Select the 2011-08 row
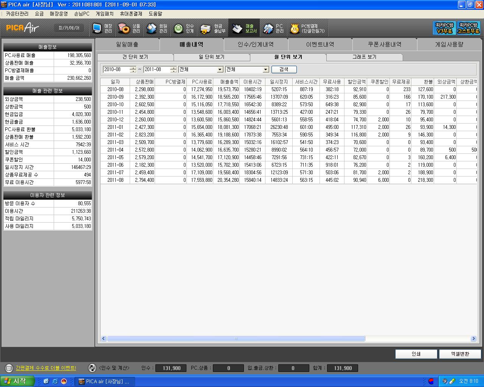 click(x=288, y=180)
